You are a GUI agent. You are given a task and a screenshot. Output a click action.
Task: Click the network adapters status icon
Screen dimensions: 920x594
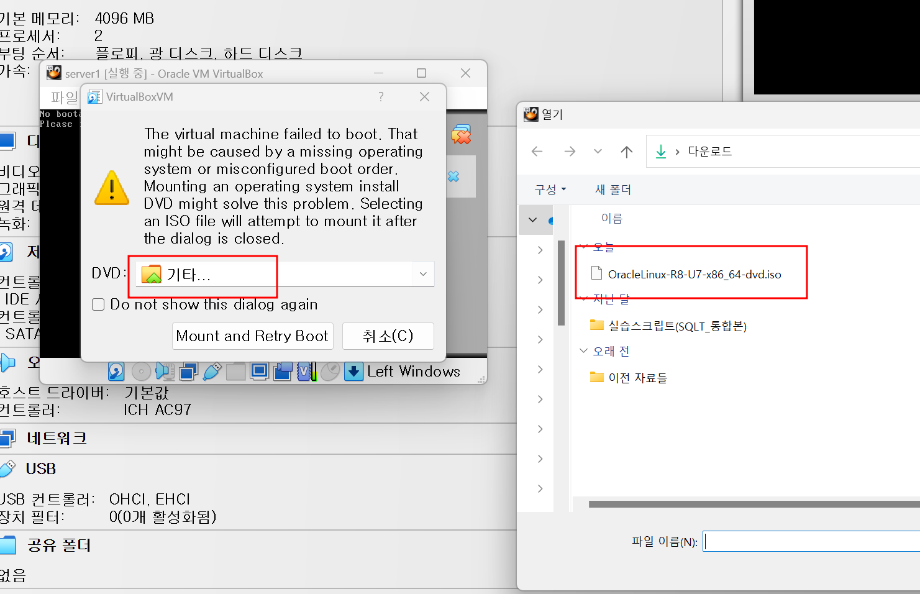point(188,372)
